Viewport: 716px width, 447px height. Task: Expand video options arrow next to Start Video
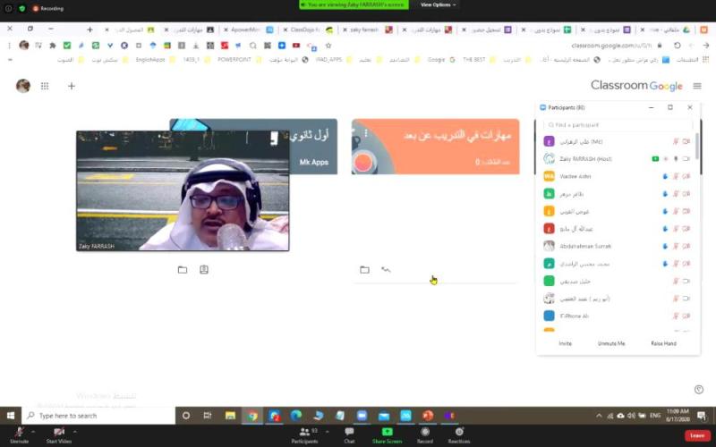[x=74, y=432]
